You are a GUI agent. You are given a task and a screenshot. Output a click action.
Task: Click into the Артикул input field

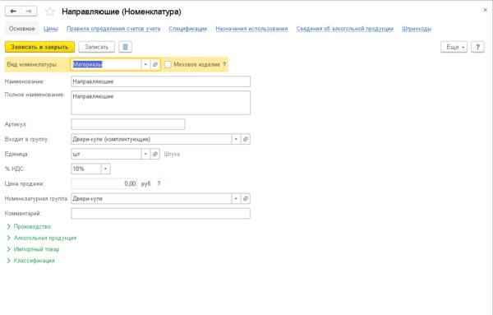click(128, 124)
